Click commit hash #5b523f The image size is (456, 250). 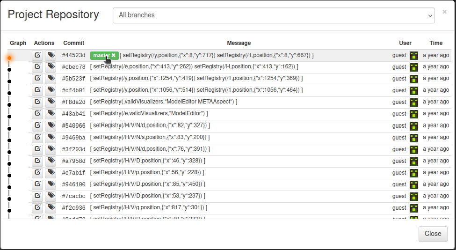point(74,79)
